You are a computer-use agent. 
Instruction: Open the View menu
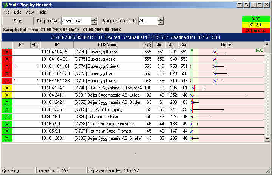pos(29,12)
